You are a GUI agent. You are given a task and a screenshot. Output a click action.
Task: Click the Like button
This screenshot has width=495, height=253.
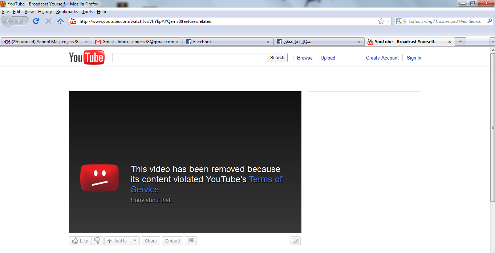pos(80,241)
